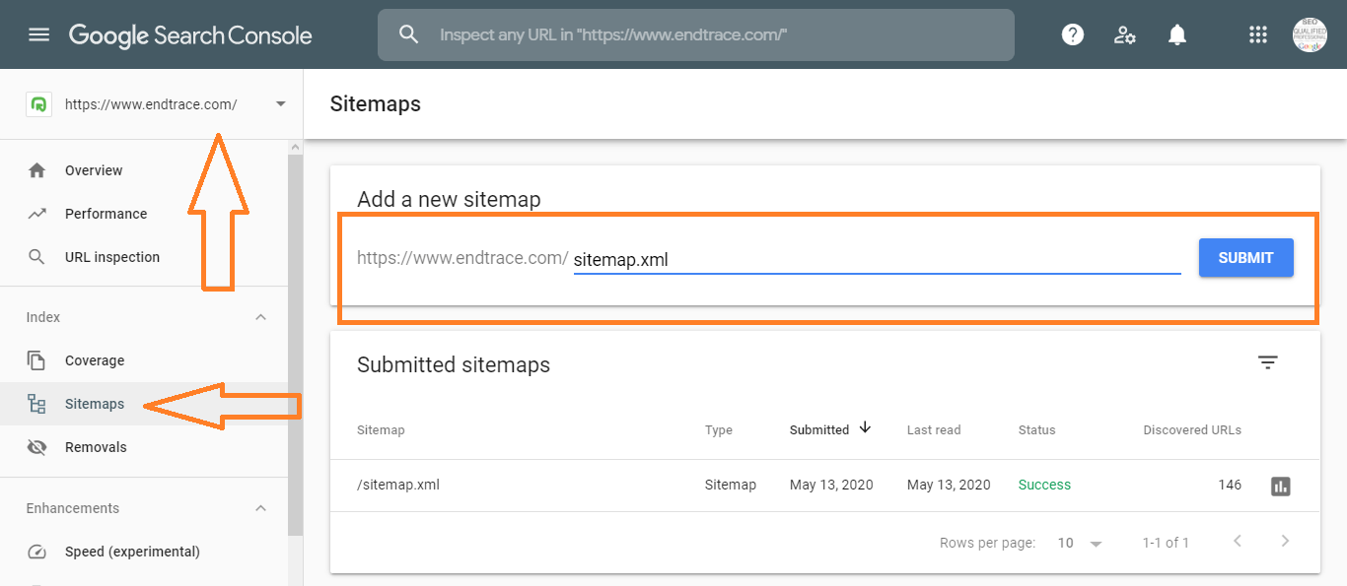Screen dimensions: 1347x586
Task: Click the Inspect any URL search field
Action: (x=696, y=35)
